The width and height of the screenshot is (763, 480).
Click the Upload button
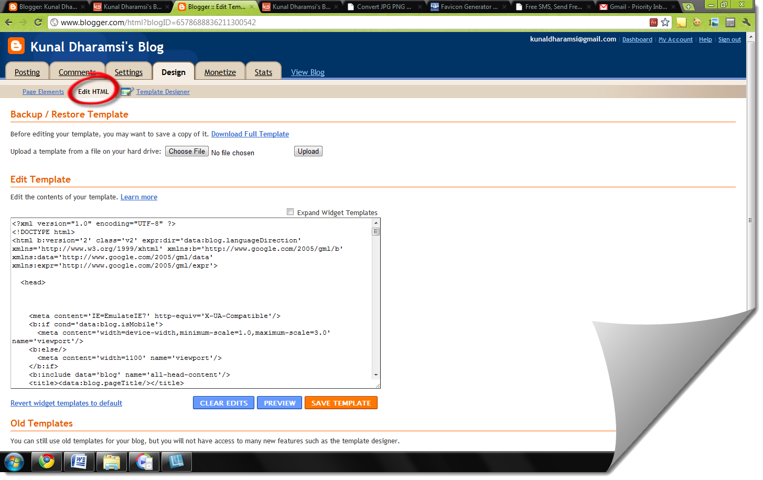pyautogui.click(x=308, y=151)
